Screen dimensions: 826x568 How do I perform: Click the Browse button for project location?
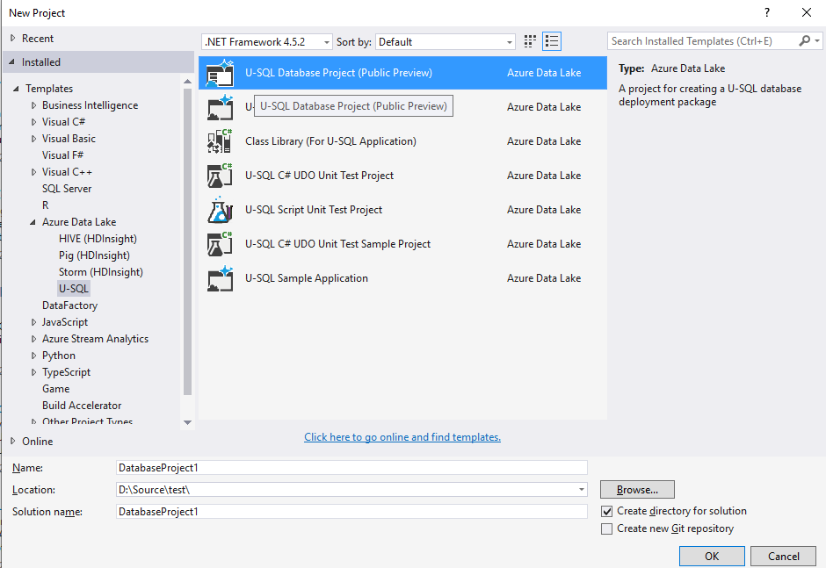(637, 489)
